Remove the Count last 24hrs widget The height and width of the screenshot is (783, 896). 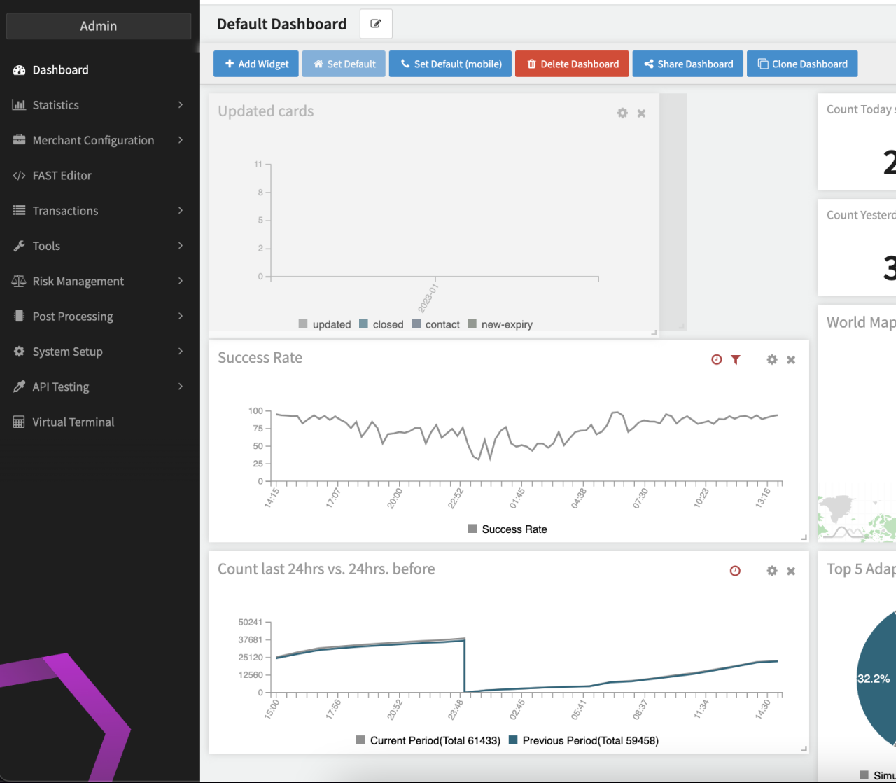(791, 571)
